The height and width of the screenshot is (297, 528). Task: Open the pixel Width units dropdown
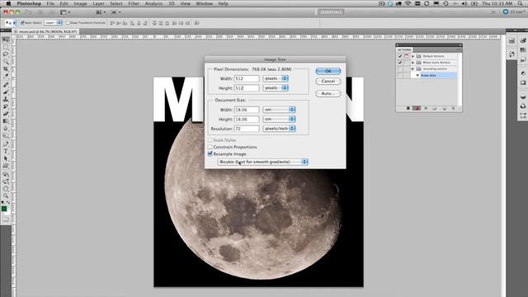[276, 78]
